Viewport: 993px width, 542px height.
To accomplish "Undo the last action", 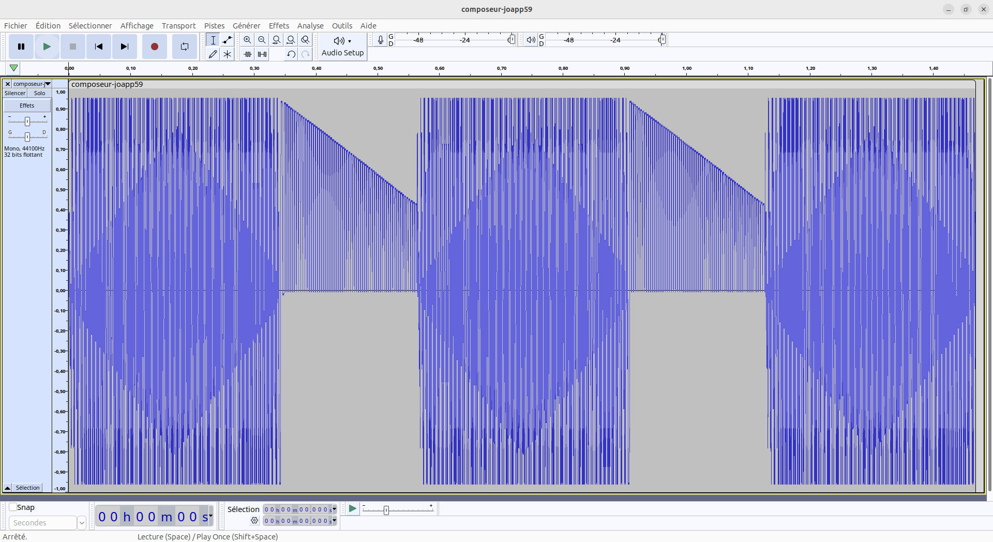I will [291, 54].
